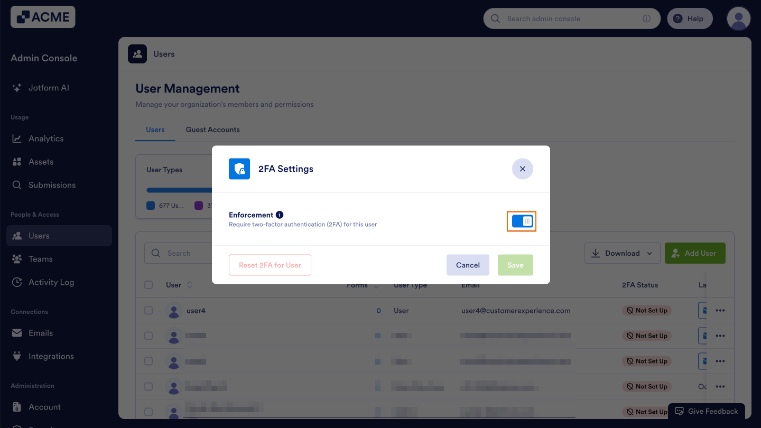Check the checkbox next to user4

coord(149,311)
